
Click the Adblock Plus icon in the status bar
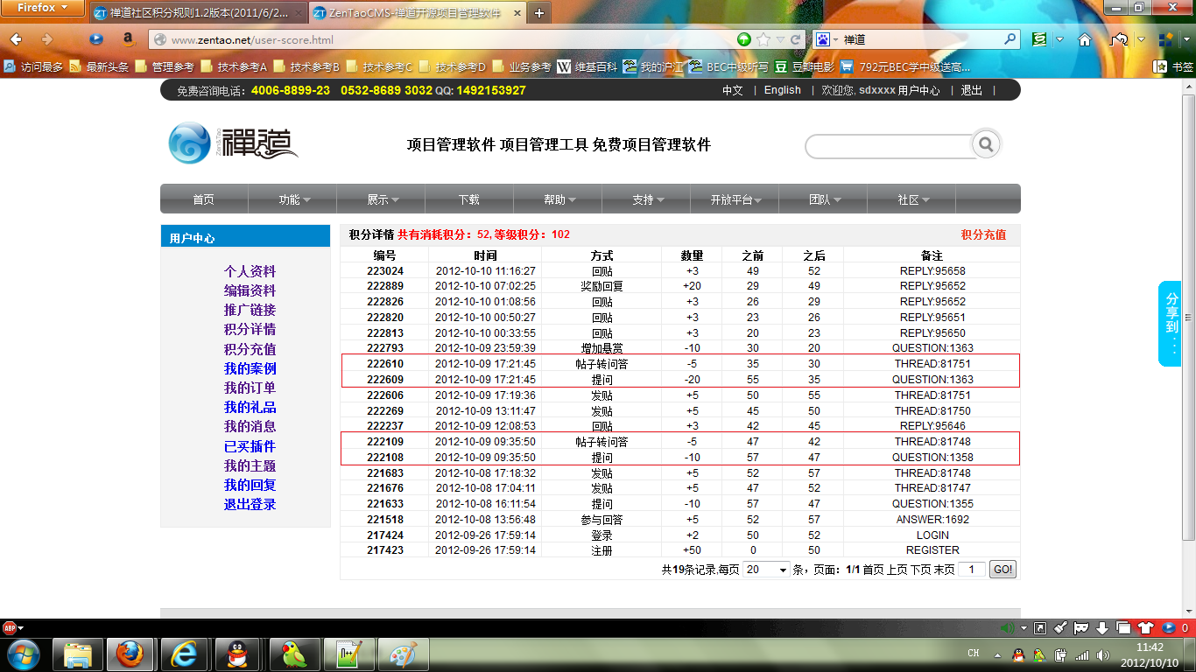(10, 627)
